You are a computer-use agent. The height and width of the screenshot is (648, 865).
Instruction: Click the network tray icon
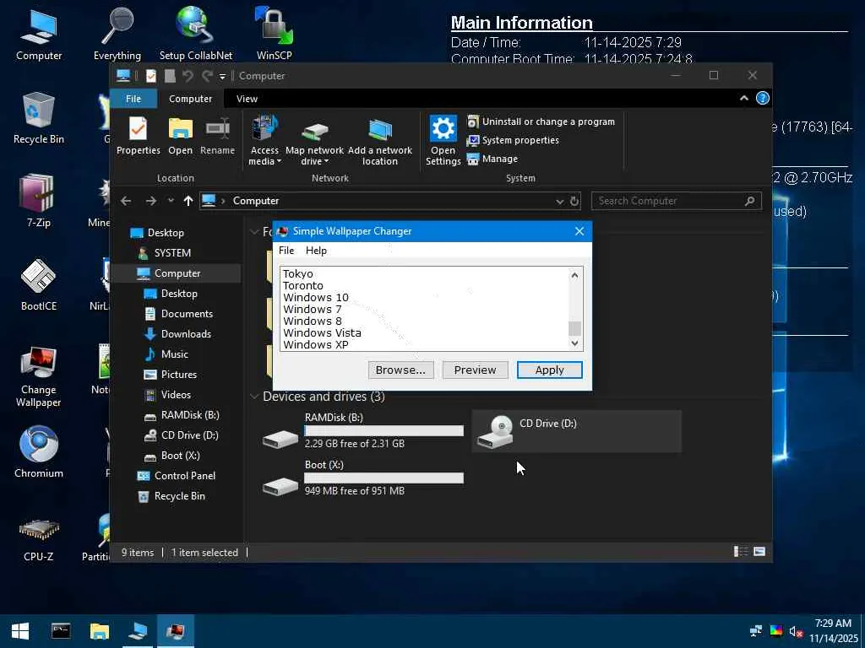point(756,630)
